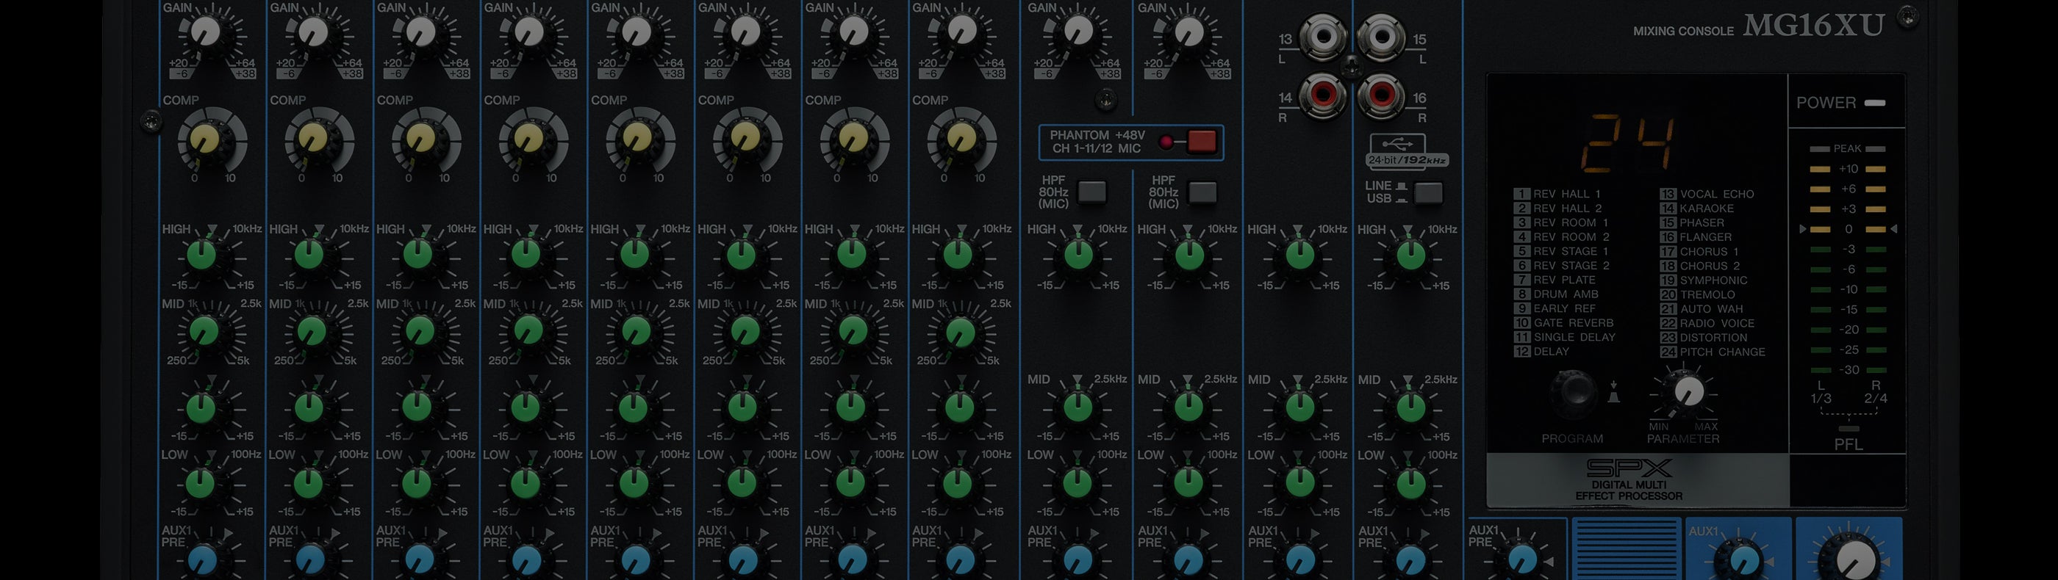Adjust AUX1 PRE knob below SPX panel
This screenshot has width=2058, height=580.
pos(1521,559)
